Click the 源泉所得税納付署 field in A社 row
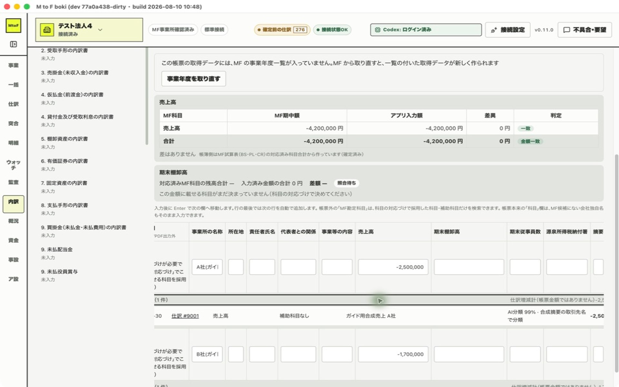 567,267
